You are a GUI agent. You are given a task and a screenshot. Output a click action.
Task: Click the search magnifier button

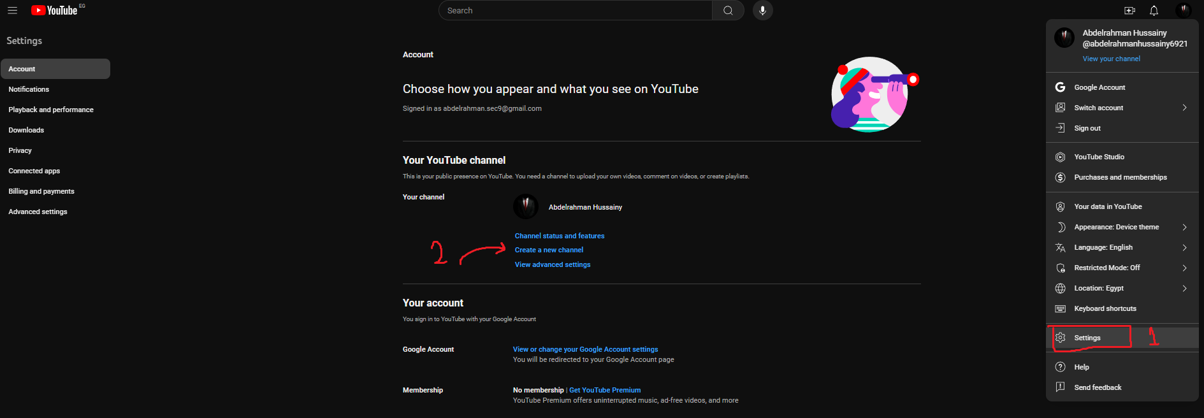[728, 10]
